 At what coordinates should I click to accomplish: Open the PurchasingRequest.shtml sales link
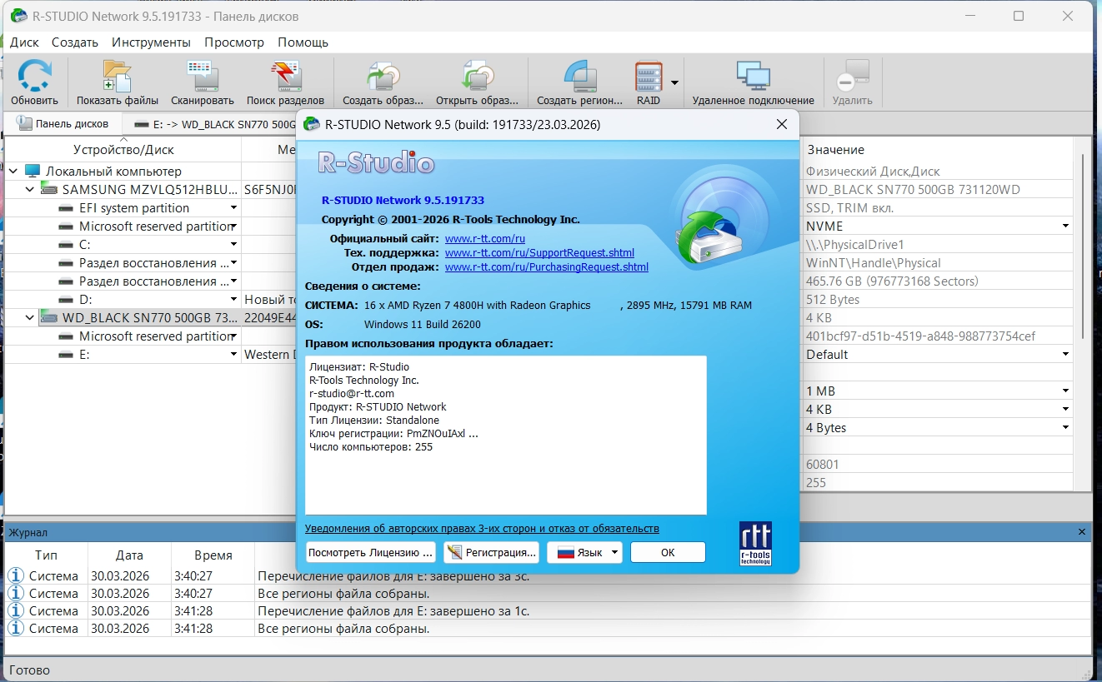tap(547, 267)
